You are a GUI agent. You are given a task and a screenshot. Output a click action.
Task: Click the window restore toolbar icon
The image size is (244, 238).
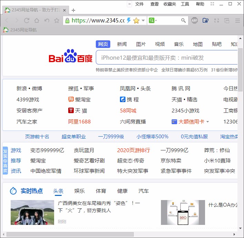tap(227, 20)
